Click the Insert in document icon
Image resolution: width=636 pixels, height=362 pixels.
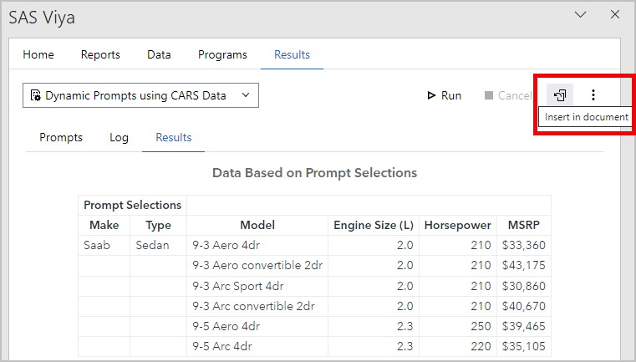coord(560,95)
